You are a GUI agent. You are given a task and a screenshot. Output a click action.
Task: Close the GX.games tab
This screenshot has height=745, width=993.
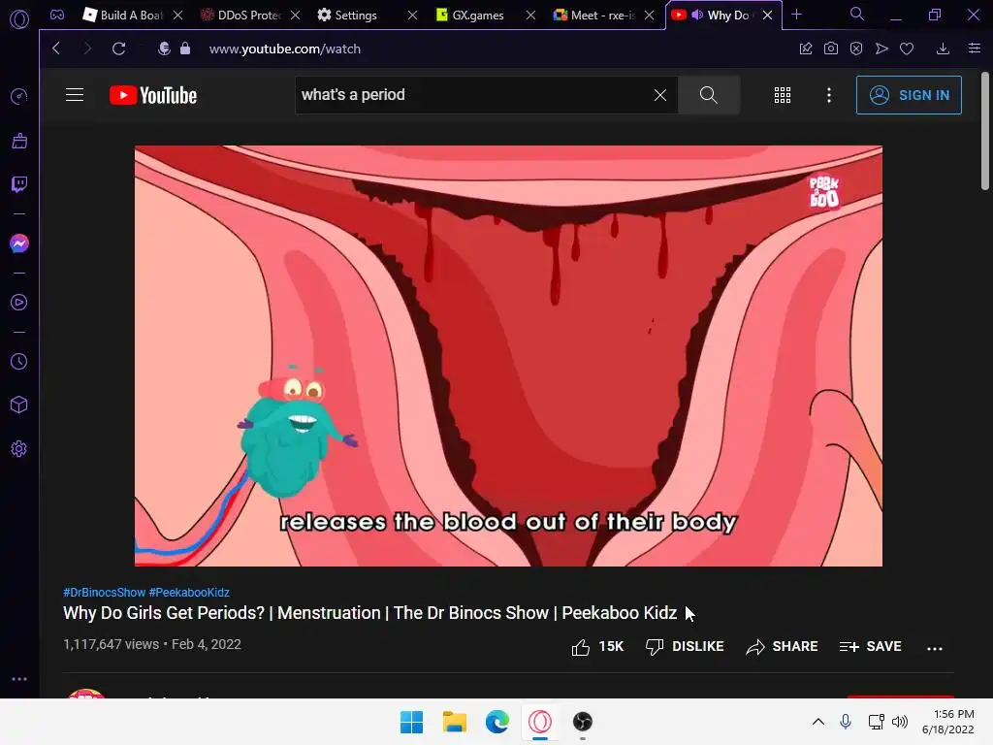point(530,15)
